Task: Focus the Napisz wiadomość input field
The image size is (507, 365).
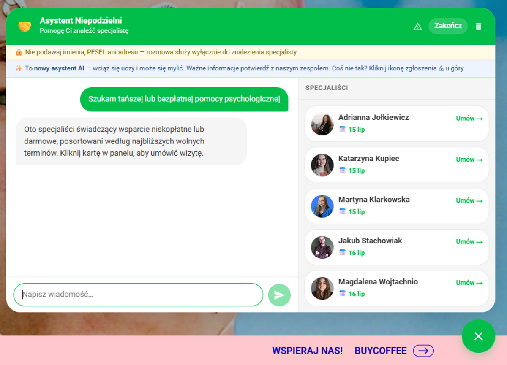Action: pyautogui.click(x=138, y=295)
